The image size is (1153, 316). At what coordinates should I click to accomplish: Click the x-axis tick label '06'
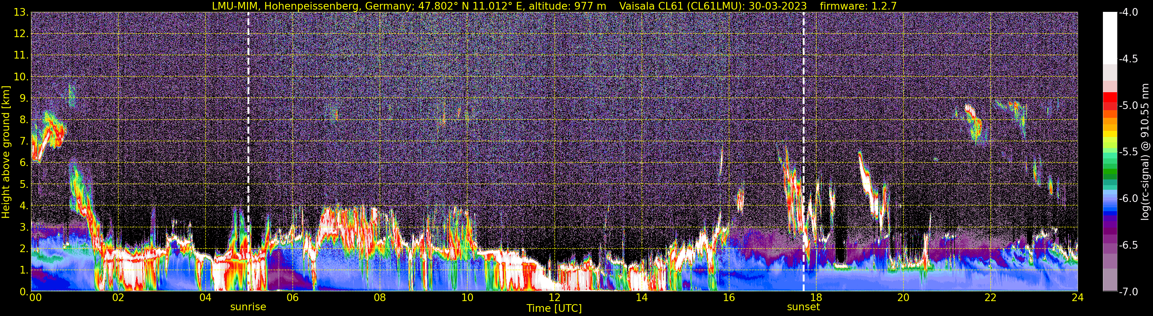pos(292,298)
